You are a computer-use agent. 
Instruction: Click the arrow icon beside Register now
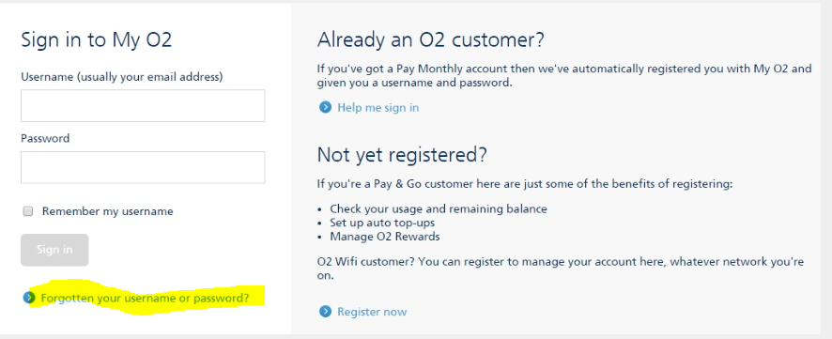pyautogui.click(x=325, y=312)
